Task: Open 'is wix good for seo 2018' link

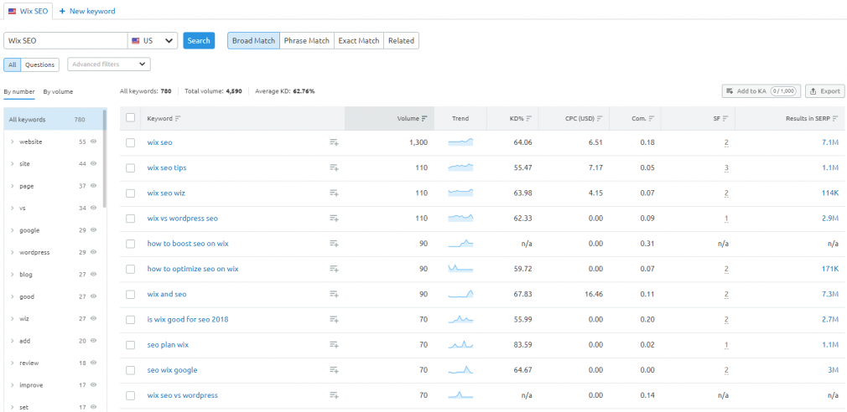Action: (188, 320)
